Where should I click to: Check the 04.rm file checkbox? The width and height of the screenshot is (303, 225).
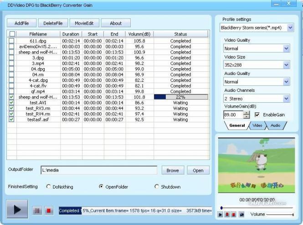pos(11,75)
